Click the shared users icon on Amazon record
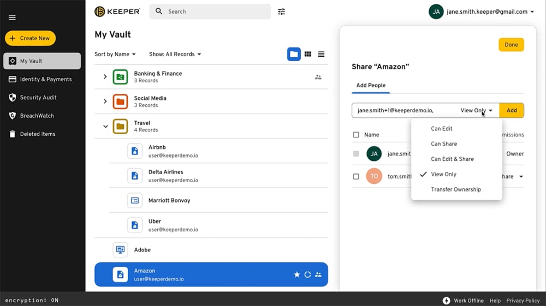Image resolution: width=546 pixels, height=306 pixels. (x=318, y=274)
